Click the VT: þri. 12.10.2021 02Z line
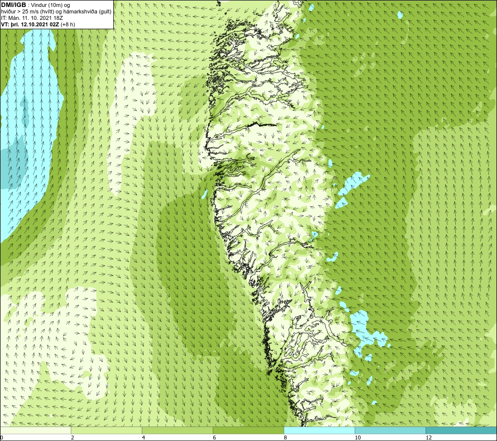The height and width of the screenshot is (441, 497). pyautogui.click(x=38, y=24)
